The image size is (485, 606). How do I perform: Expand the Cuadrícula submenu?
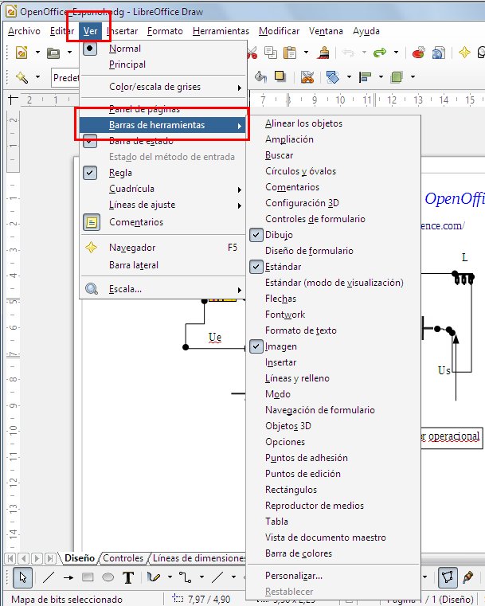(x=162, y=189)
